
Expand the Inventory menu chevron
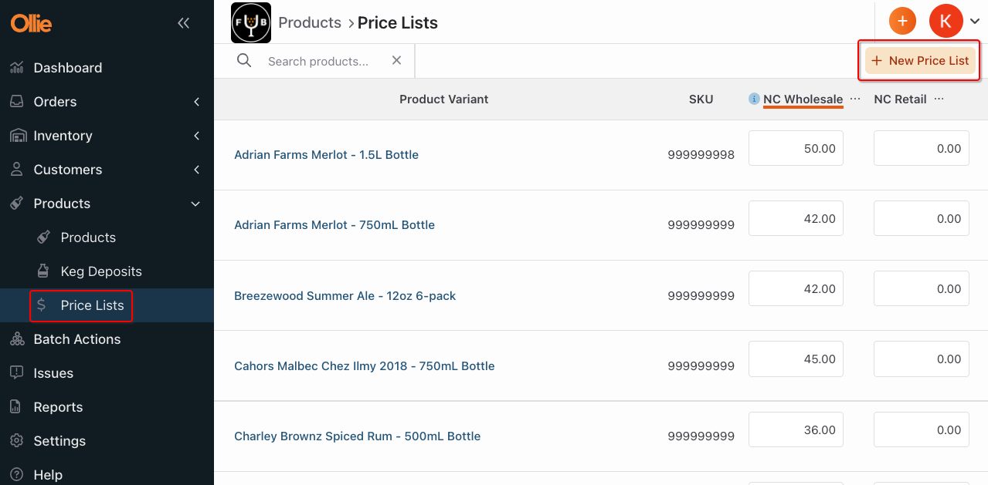[x=196, y=136]
